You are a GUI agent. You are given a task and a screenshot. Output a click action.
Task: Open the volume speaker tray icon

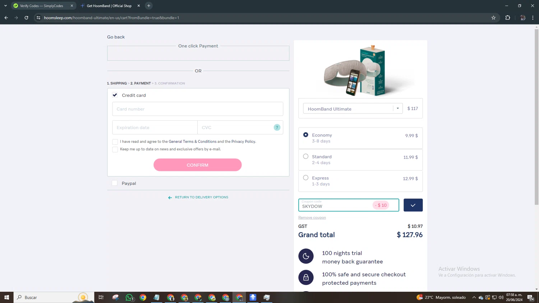501,297
